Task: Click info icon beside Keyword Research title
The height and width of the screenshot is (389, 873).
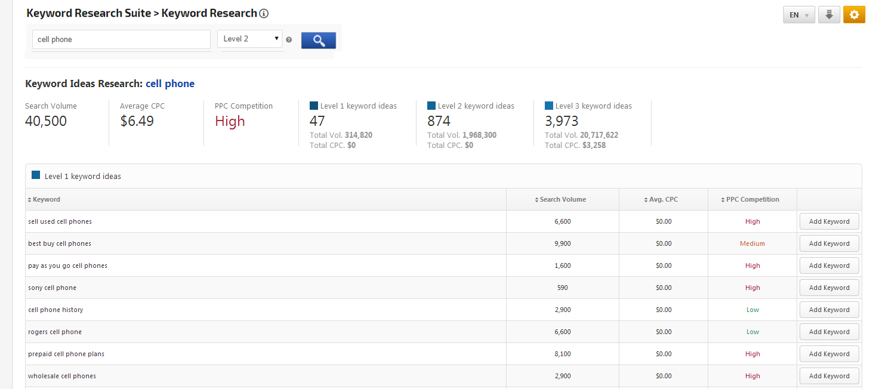Action: pyautogui.click(x=264, y=14)
